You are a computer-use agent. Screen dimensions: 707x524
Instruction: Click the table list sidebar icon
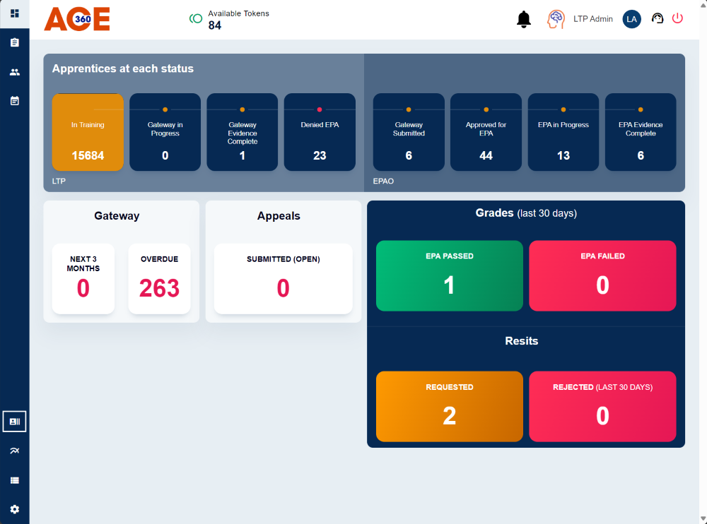pos(14,480)
